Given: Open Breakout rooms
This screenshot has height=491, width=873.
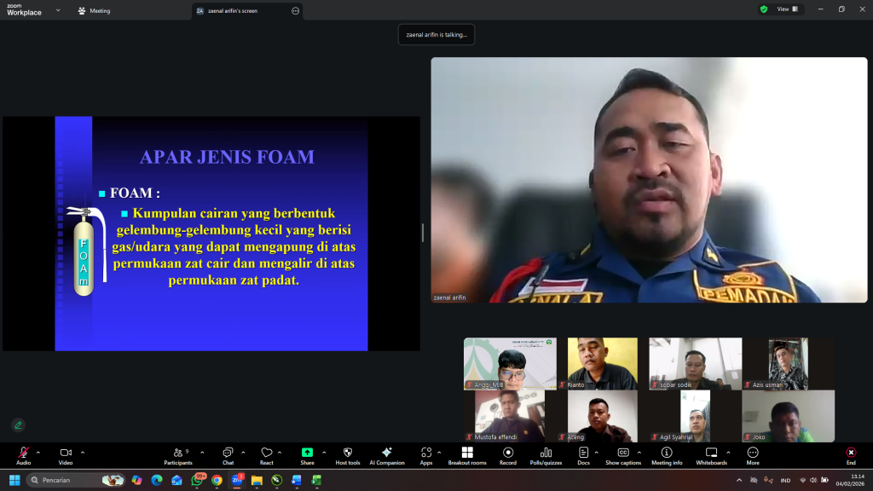Looking at the screenshot, I should pos(467,453).
